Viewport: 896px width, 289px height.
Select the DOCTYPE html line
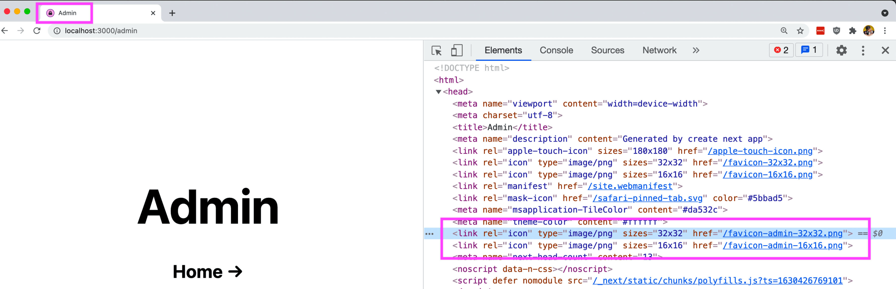471,68
